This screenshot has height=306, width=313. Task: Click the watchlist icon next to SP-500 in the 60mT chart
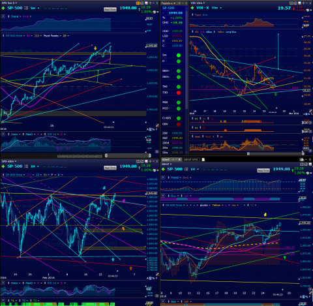tap(186, 169)
